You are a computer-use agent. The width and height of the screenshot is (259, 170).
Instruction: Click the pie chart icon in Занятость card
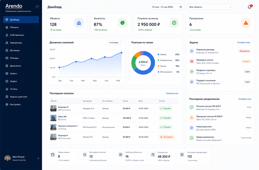(122, 23)
